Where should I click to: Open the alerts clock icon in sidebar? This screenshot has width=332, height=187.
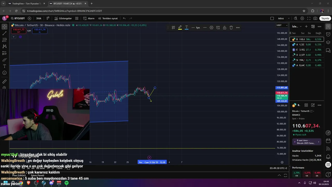[328, 35]
